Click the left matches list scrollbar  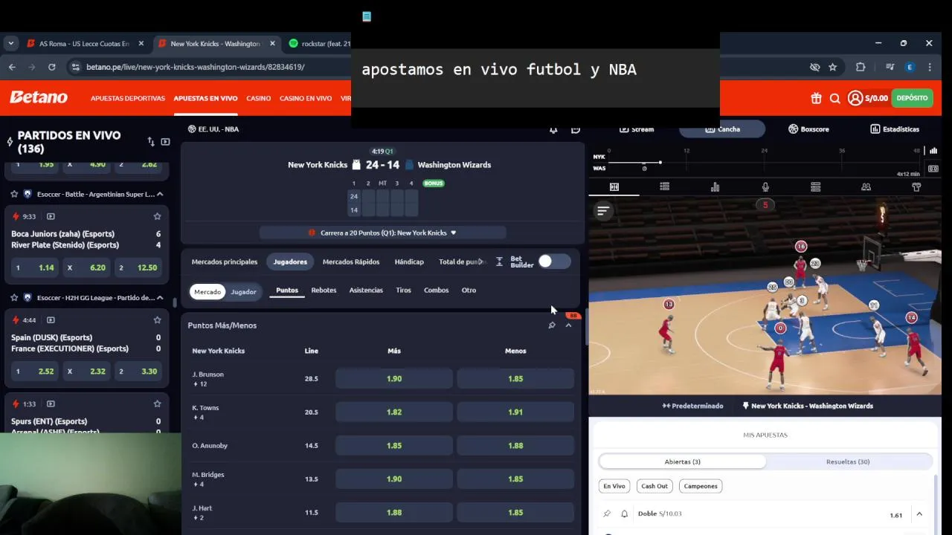(175, 302)
